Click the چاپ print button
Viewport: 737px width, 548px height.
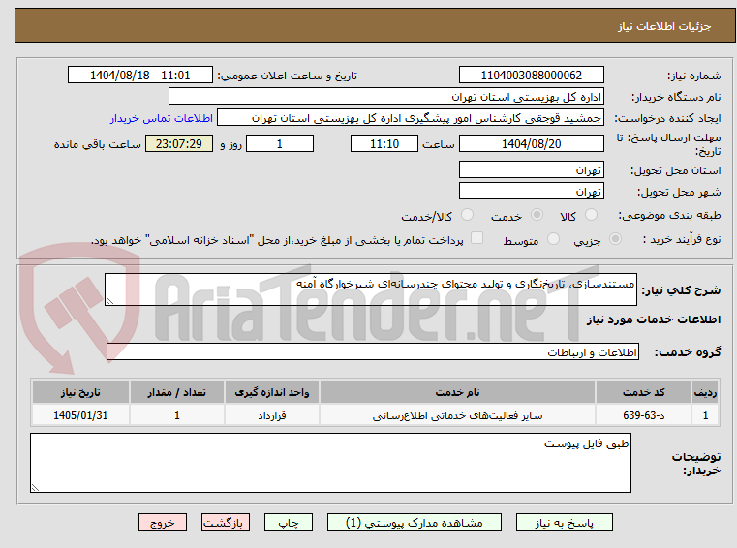(x=289, y=522)
